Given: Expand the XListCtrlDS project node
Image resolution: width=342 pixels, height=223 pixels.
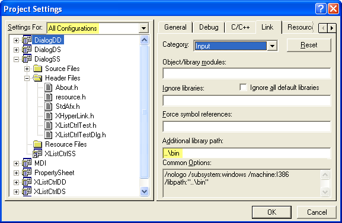Looking at the screenshot, I should (16, 192).
